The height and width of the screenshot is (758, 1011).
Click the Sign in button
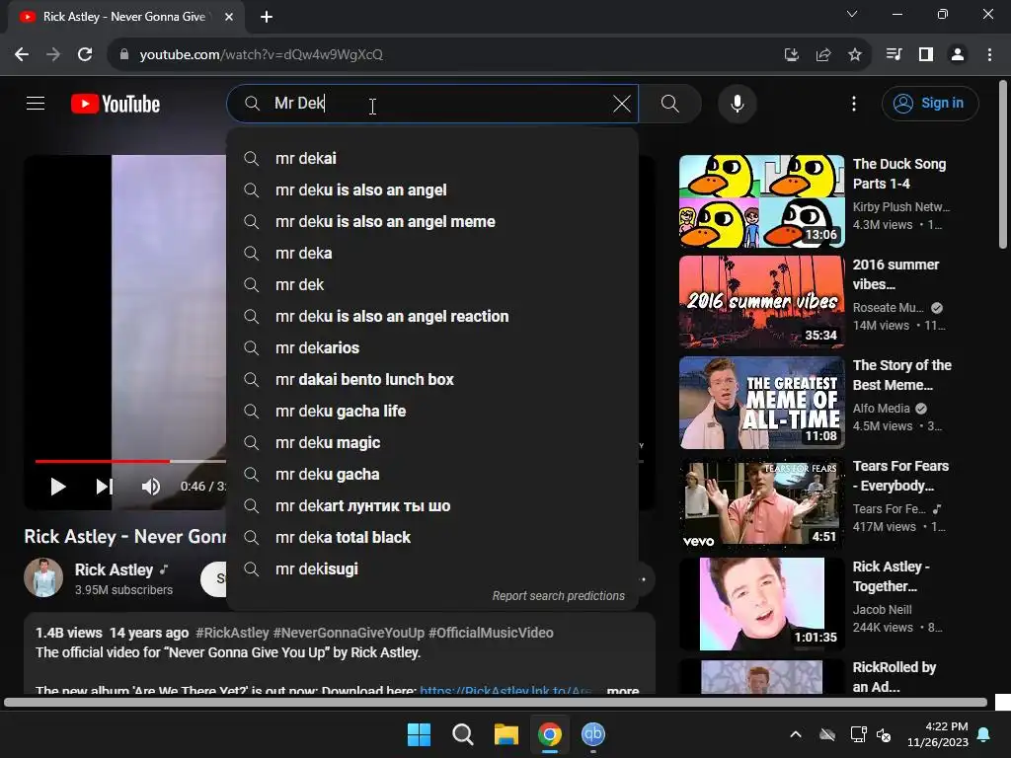[x=930, y=103]
